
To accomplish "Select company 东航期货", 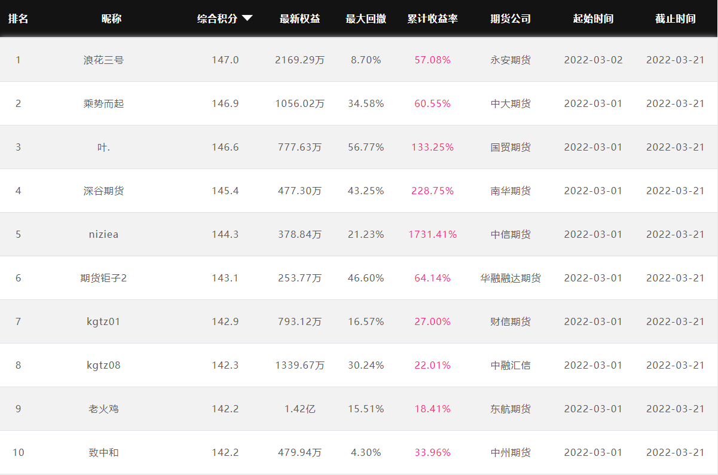I will tap(511, 409).
